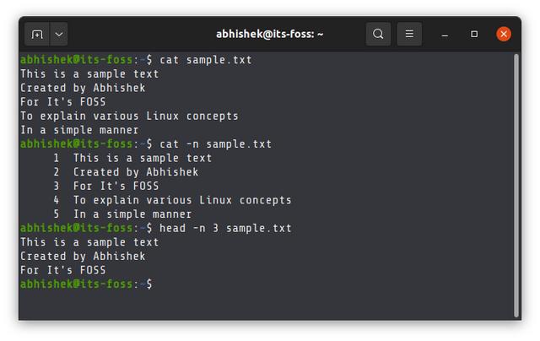Close the terminal with the orange button

click(x=504, y=34)
